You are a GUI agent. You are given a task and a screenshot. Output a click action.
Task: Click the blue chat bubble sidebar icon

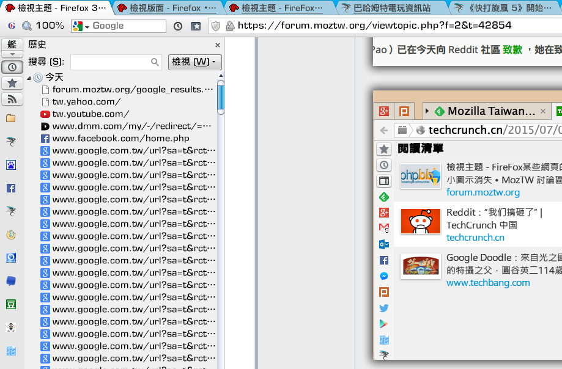coord(11,281)
